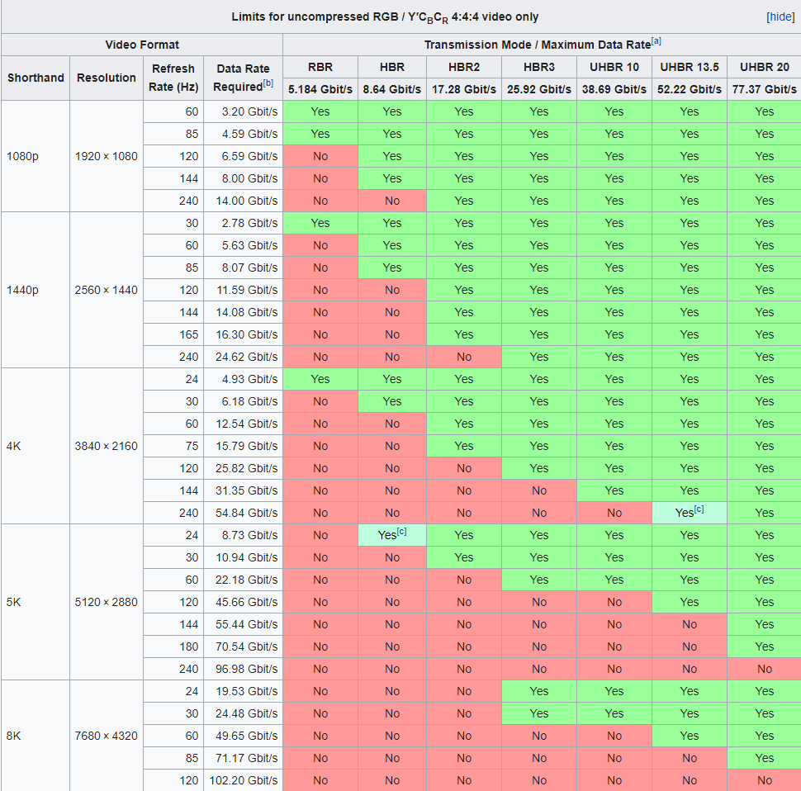Click the HBR3 column header
This screenshot has width=801, height=791.
(x=539, y=67)
